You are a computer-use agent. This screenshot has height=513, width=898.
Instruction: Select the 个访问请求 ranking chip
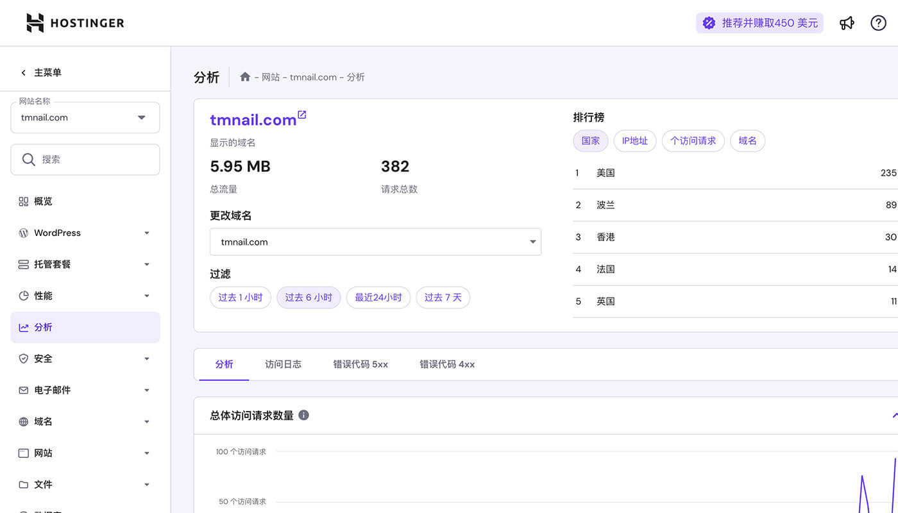click(x=693, y=141)
